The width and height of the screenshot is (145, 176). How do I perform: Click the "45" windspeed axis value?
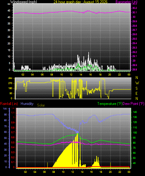(9, 11)
